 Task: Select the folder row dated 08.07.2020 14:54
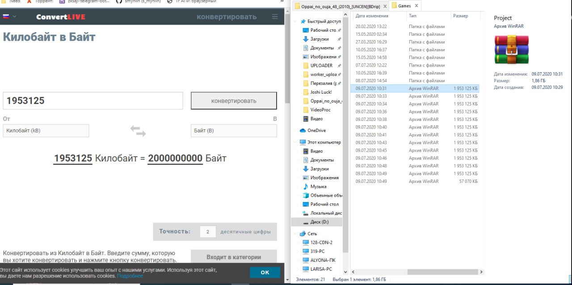click(x=416, y=81)
